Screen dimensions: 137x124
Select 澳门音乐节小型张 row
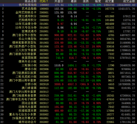(68, 35)
